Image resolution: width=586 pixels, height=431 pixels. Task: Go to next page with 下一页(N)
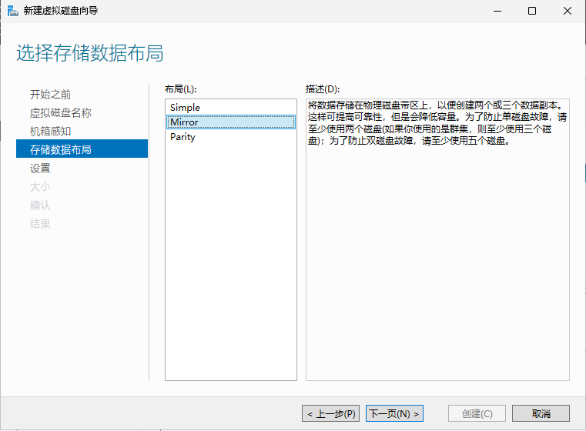[x=394, y=413]
